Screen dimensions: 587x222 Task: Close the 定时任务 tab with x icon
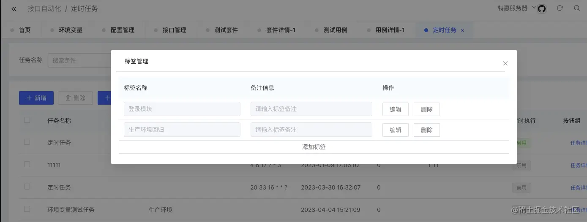pyautogui.click(x=462, y=30)
